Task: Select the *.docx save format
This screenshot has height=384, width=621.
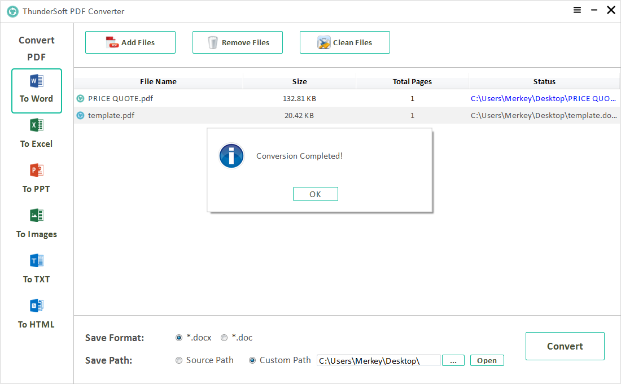Action: 179,338
